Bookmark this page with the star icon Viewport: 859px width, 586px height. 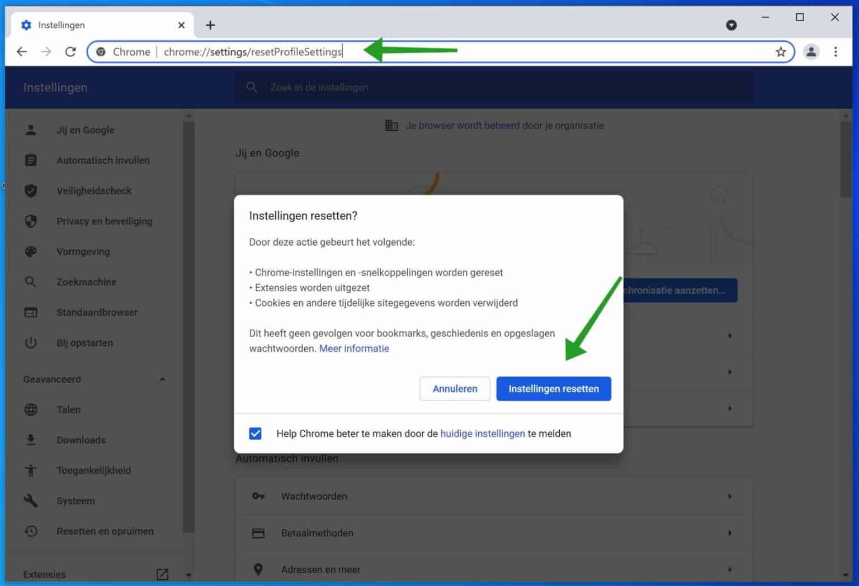click(x=781, y=52)
